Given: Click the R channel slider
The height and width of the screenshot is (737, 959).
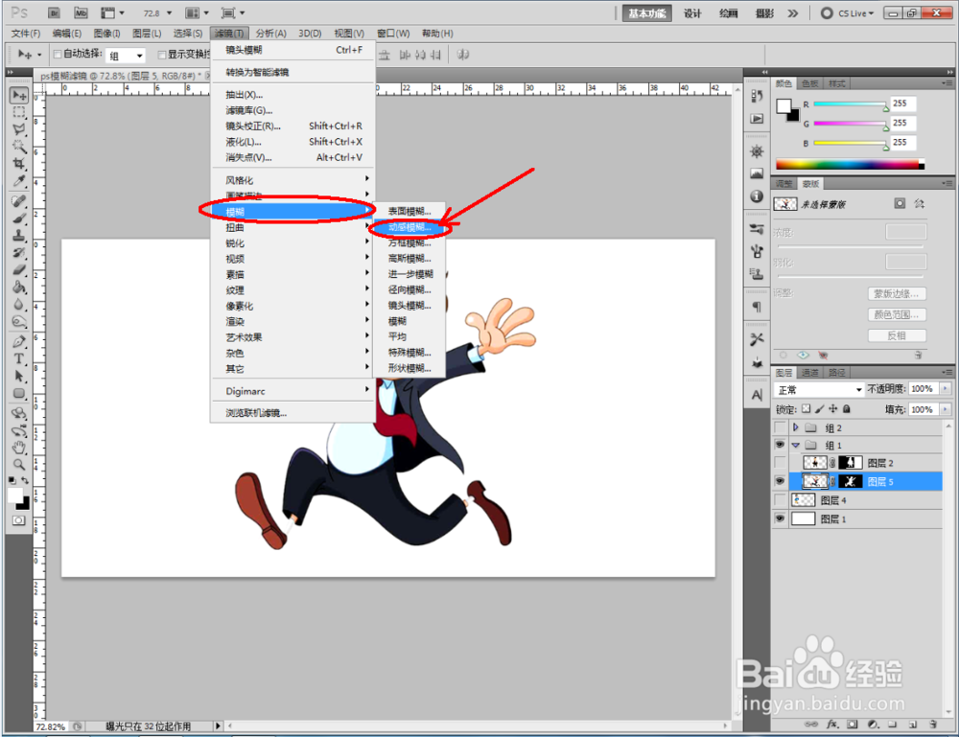Looking at the screenshot, I should (850, 104).
